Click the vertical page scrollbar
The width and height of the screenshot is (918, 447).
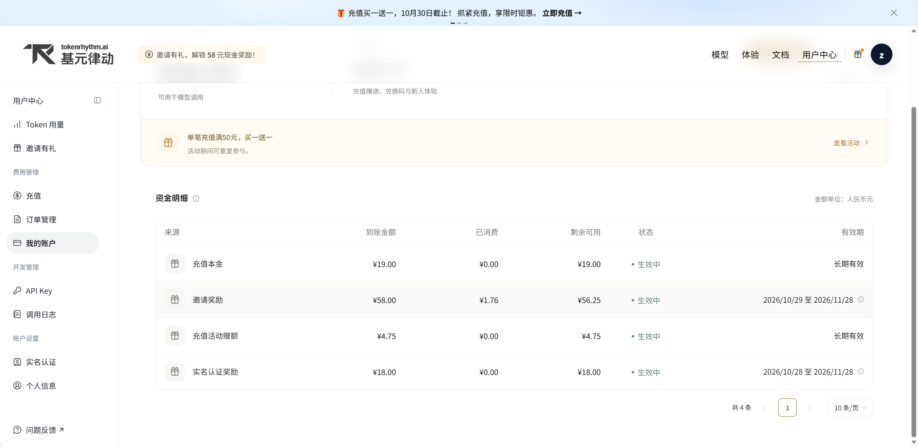[914, 272]
